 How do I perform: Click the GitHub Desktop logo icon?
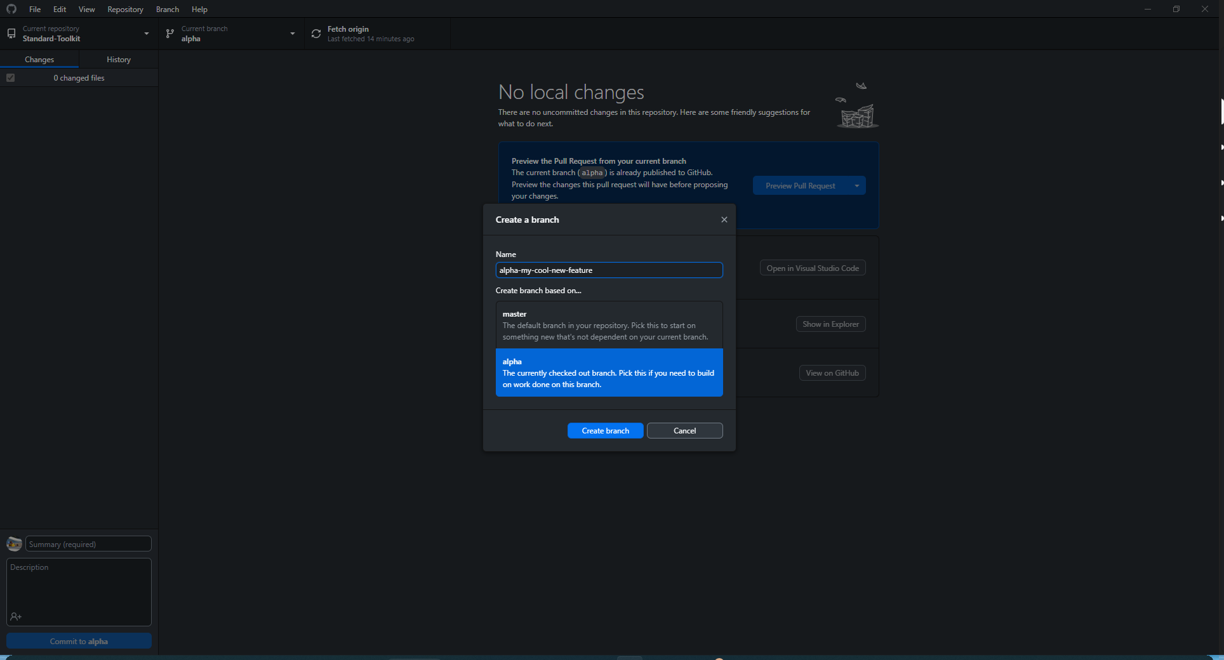click(11, 9)
